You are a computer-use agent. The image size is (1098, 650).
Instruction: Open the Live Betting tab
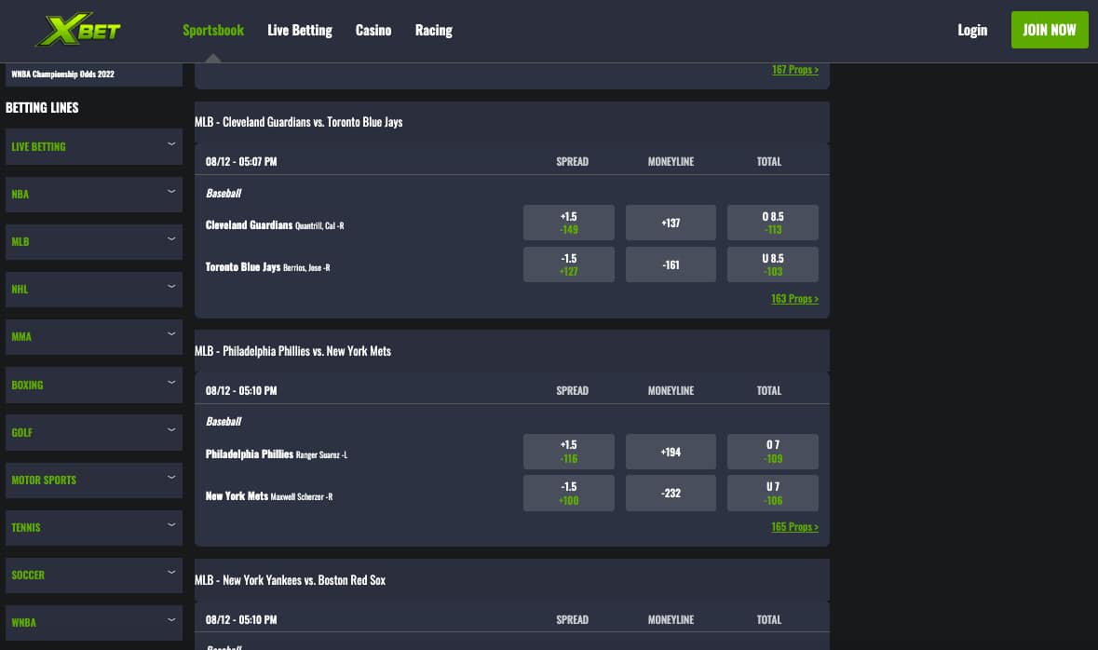300,30
